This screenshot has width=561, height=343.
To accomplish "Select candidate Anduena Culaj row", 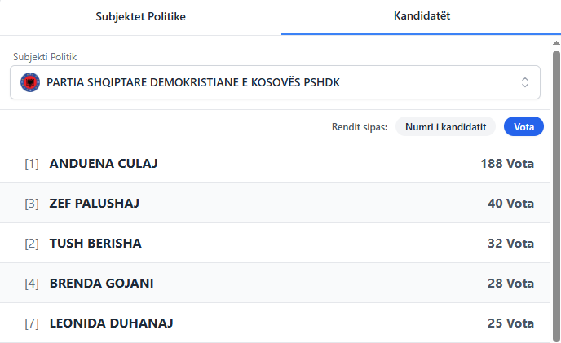I will (x=277, y=164).
